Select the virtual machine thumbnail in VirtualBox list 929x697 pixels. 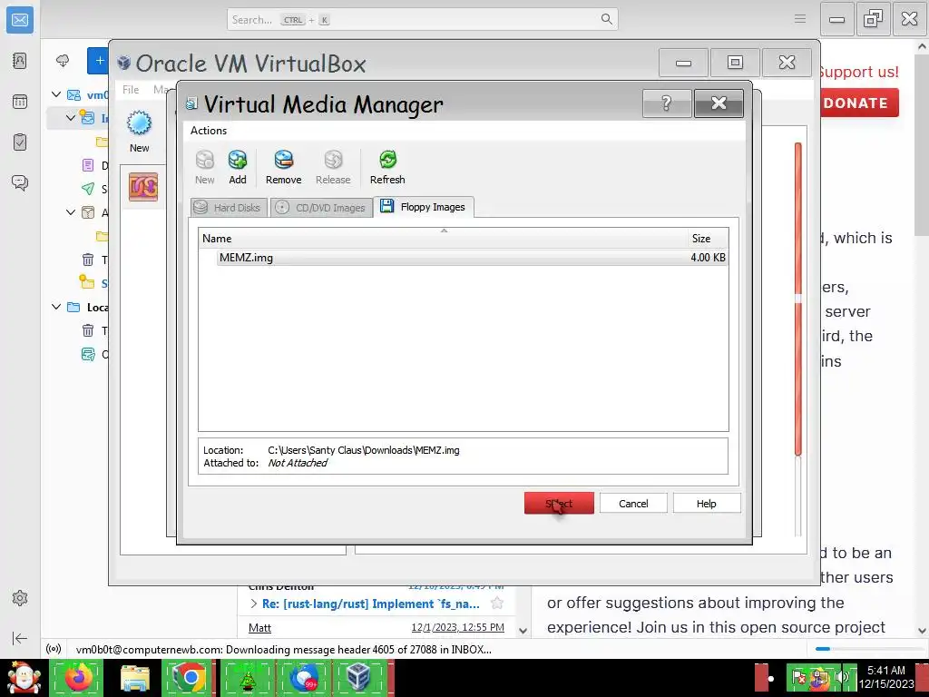pos(143,187)
